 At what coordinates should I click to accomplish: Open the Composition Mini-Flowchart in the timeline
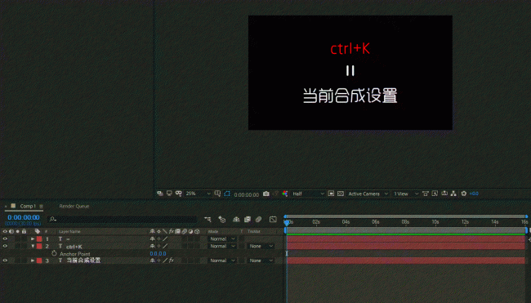click(x=207, y=220)
